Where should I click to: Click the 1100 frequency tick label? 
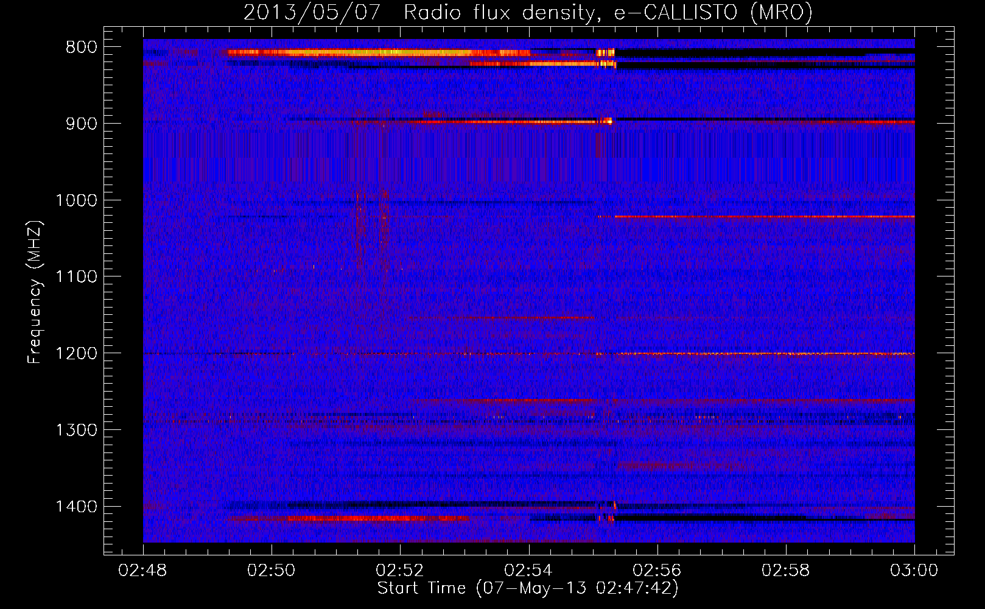tap(76, 277)
